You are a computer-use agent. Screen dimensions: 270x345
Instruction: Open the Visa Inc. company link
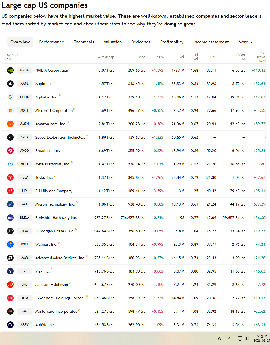coord(43,271)
